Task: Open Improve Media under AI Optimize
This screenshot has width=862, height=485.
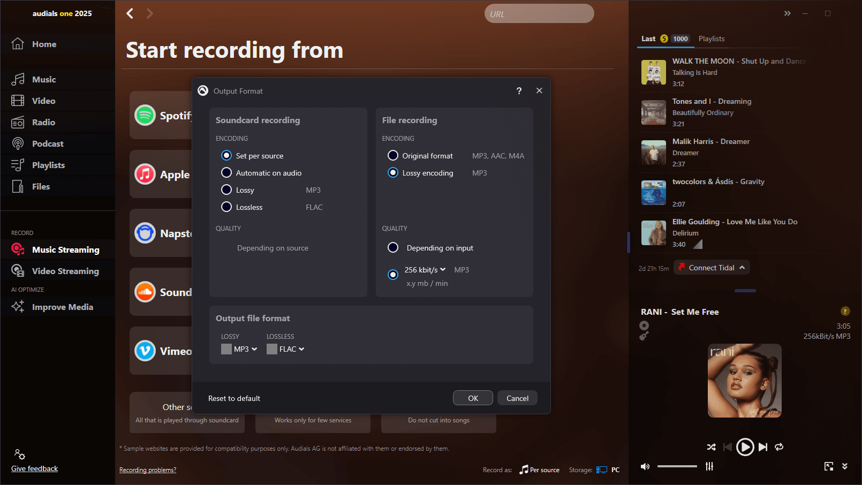Action: point(63,307)
